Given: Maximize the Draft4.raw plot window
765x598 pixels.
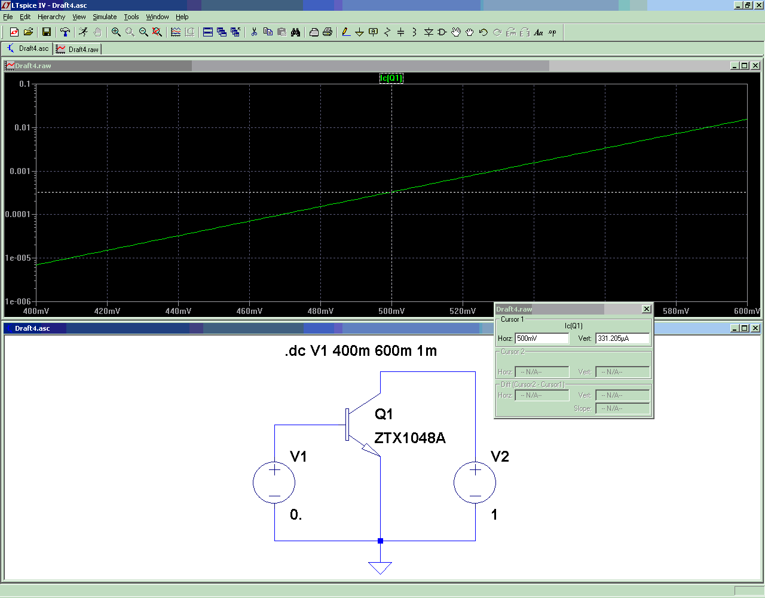Looking at the screenshot, I should [745, 66].
